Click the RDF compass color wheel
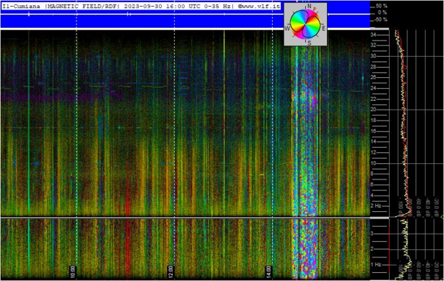The image size is (444, 281). coord(305,24)
